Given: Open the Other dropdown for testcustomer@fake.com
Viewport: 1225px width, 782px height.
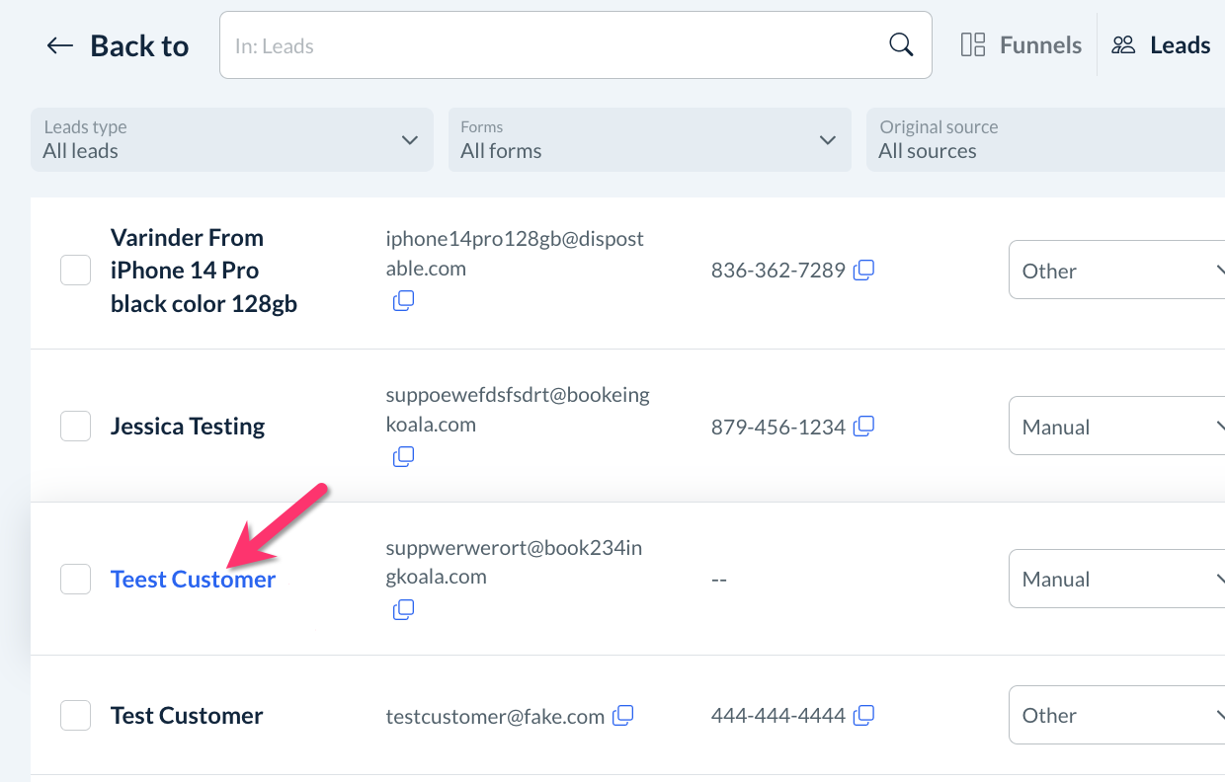Looking at the screenshot, I should tap(1116, 716).
